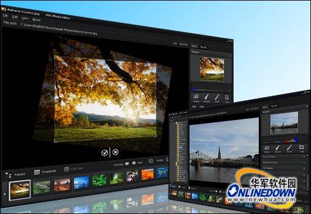The image size is (311, 214).
Task: Click filmstrip left scroll arrow
Action: click(4, 194)
